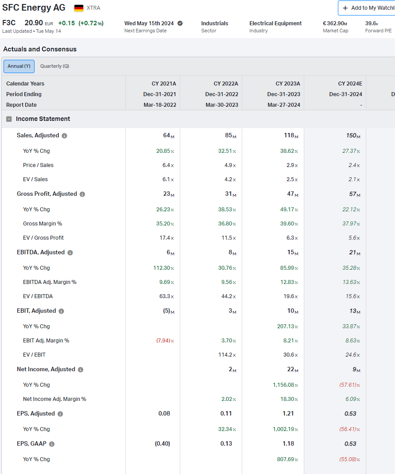
Task: Click the (7.94)% EBIT margin value
Action: pyautogui.click(x=165, y=341)
